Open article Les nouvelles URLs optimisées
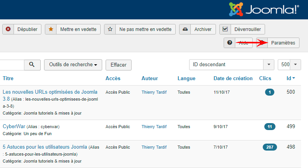The height and width of the screenshot is (168, 308). click(x=50, y=95)
